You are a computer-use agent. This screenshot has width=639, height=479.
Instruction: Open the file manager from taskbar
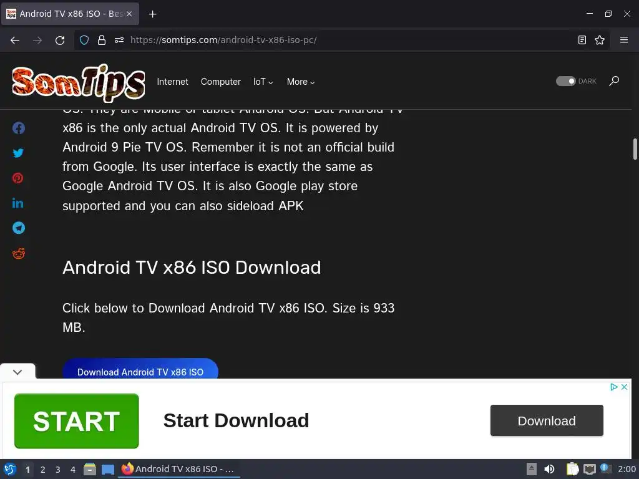point(90,469)
